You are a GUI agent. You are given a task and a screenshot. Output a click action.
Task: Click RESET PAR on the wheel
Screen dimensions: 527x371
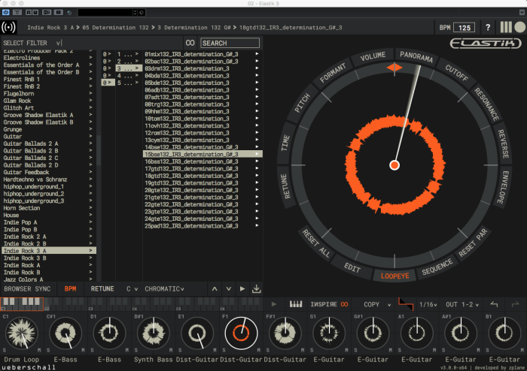[x=473, y=243]
